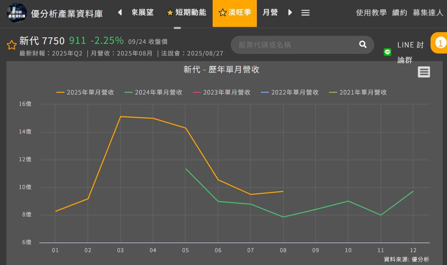Switch to the 短期動能 tab
The height and width of the screenshot is (265, 447).
tap(187, 13)
